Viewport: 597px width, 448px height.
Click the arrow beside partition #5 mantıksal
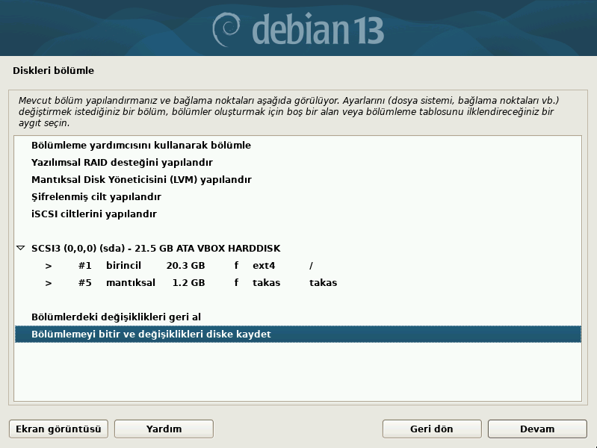coord(49,283)
